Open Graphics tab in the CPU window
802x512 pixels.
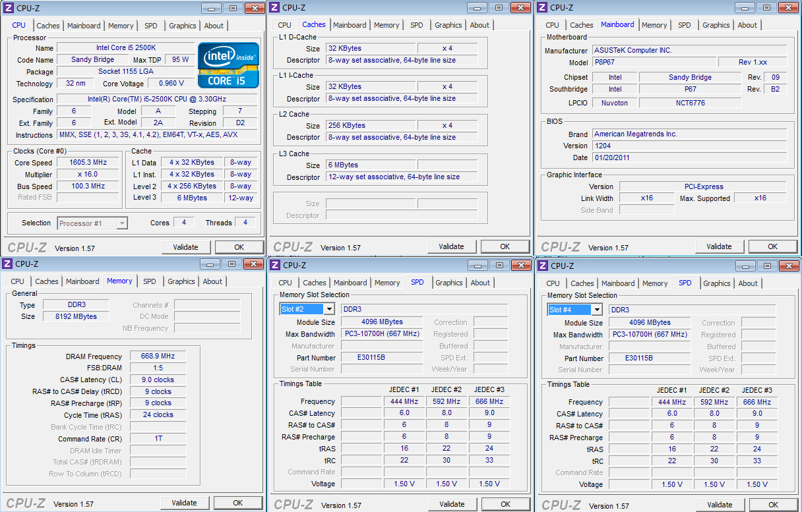(x=183, y=26)
